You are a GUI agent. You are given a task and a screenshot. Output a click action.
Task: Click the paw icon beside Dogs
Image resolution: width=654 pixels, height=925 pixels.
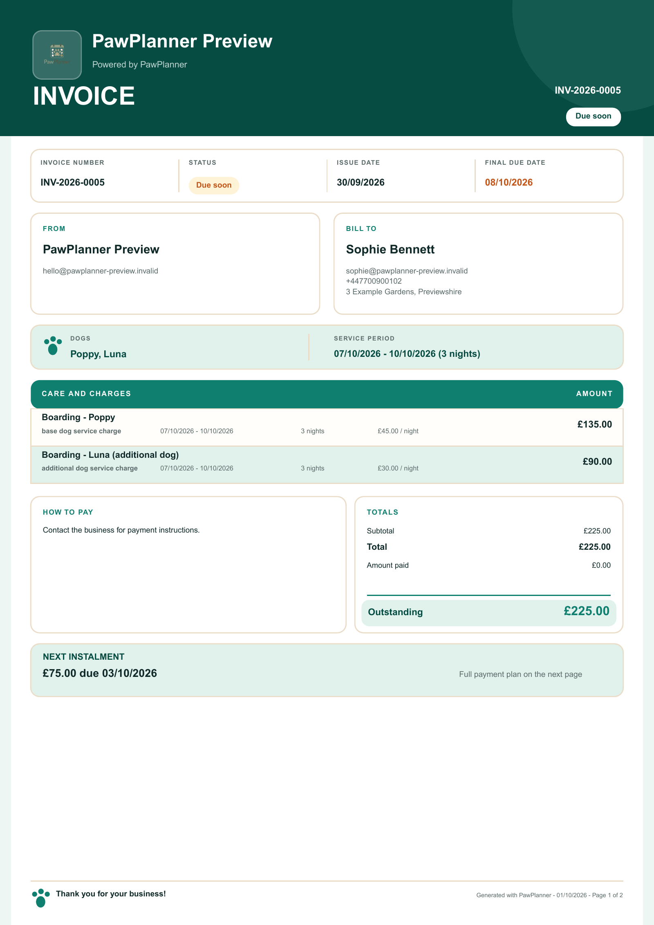tap(53, 346)
